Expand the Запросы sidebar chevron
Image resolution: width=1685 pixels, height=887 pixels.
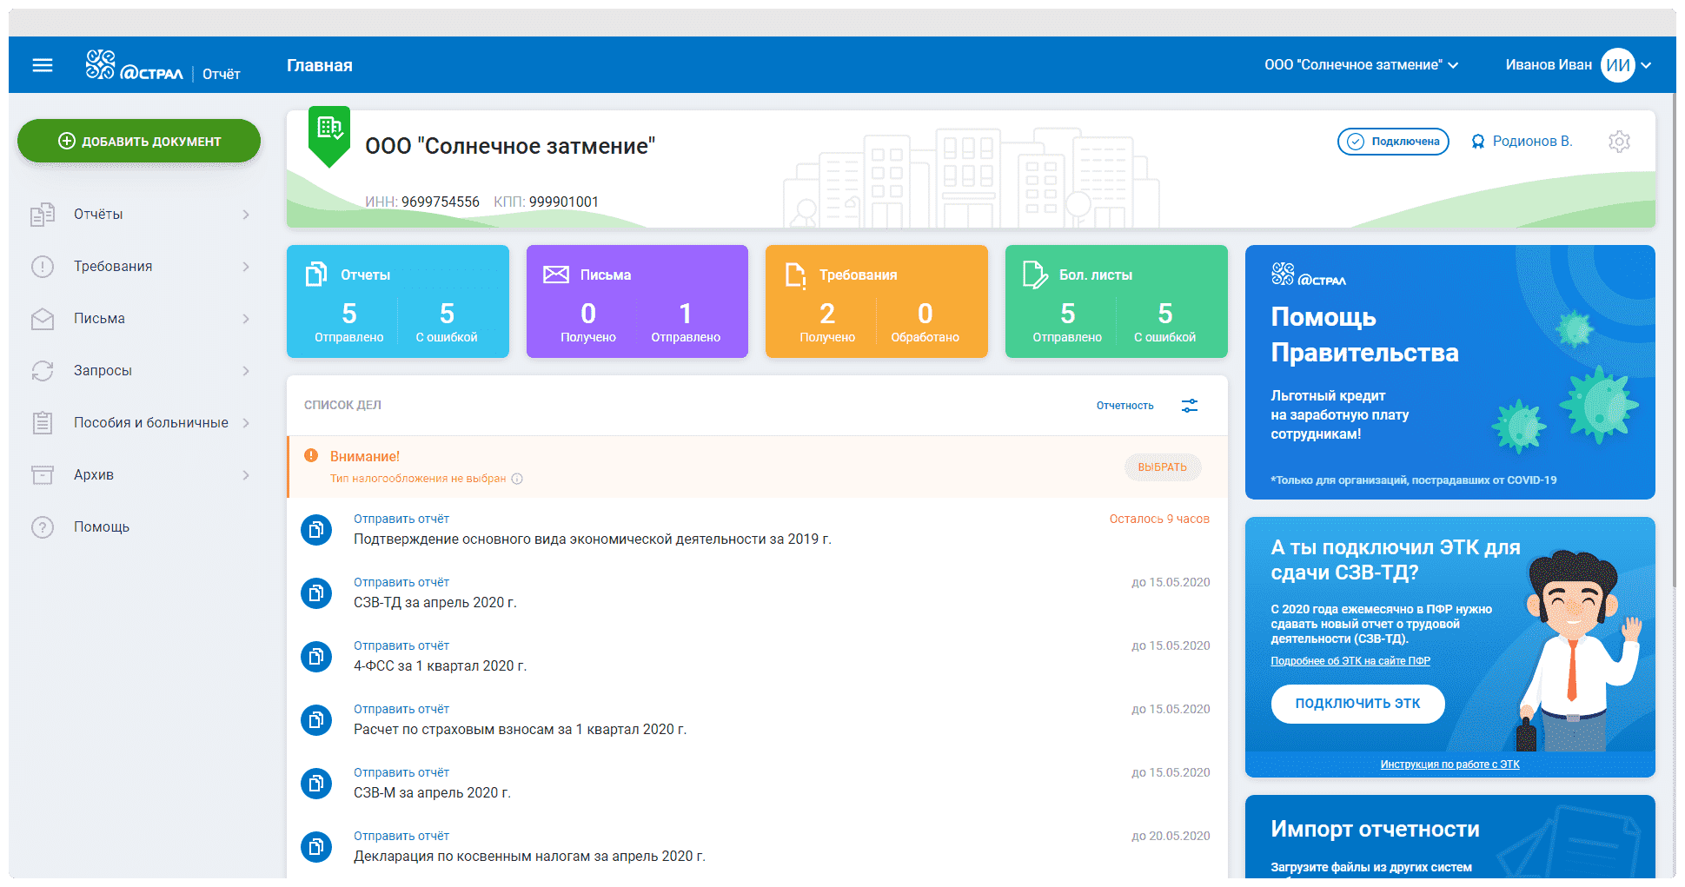(246, 371)
